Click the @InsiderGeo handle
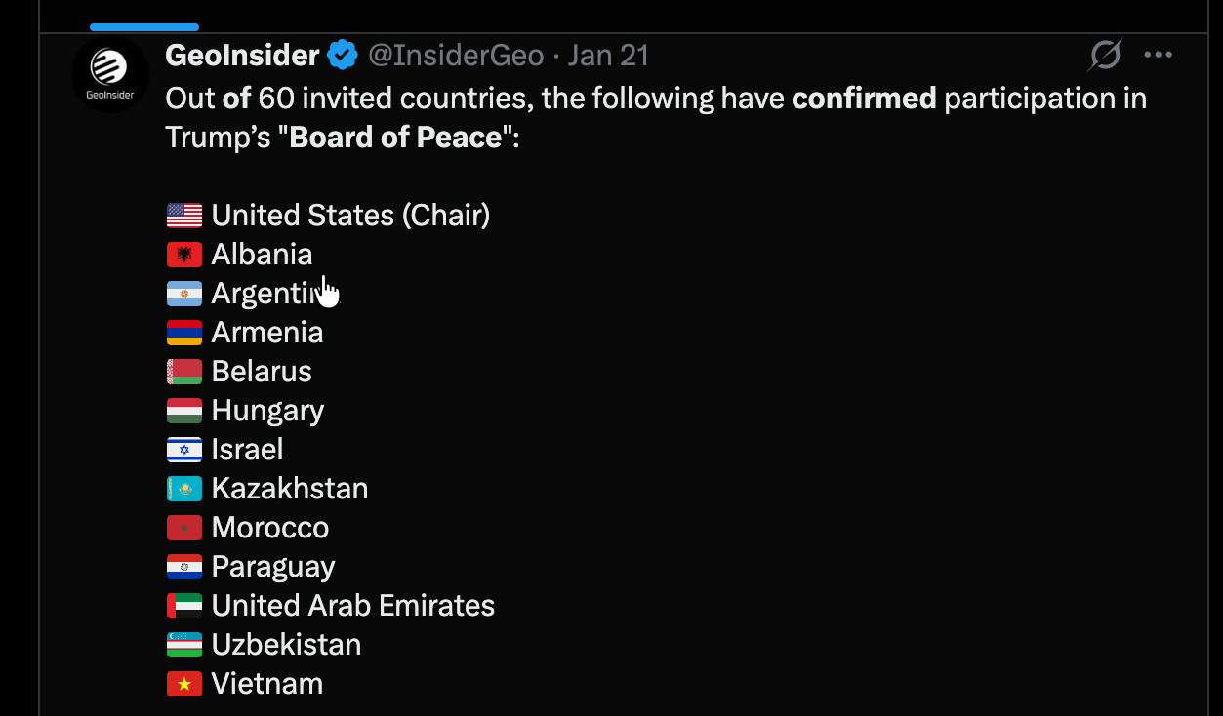Image resolution: width=1223 pixels, height=716 pixels. tap(455, 56)
